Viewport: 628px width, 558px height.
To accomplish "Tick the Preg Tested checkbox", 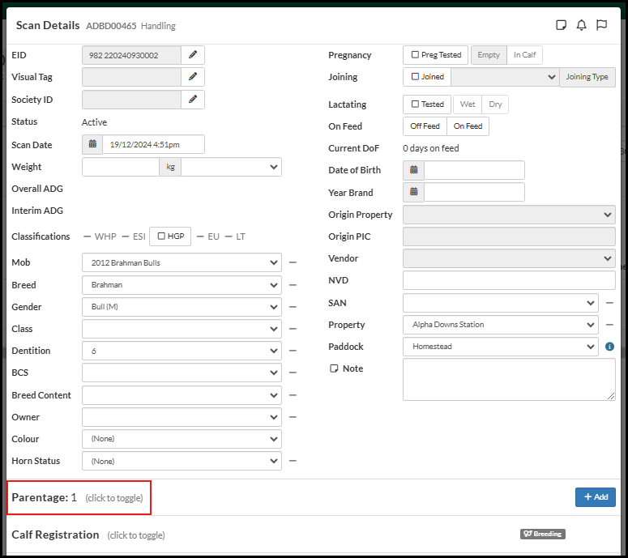I will coord(416,55).
